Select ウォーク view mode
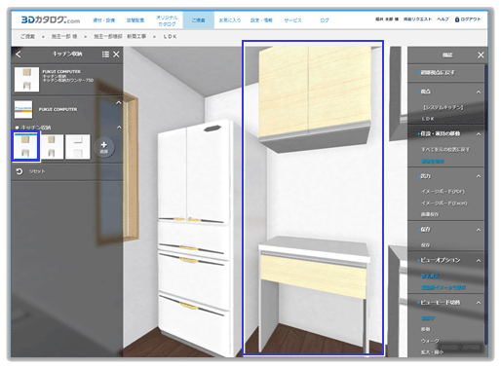The width and height of the screenshot is (501, 369). 430,341
